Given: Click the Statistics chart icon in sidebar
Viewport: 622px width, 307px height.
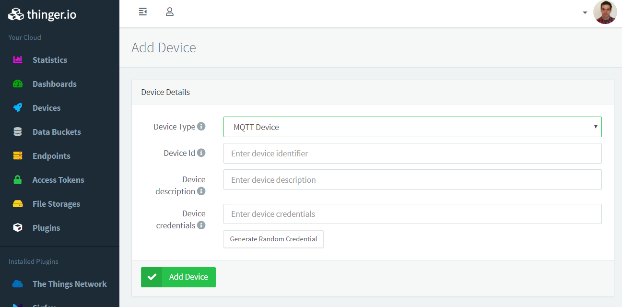Looking at the screenshot, I should 18,60.
